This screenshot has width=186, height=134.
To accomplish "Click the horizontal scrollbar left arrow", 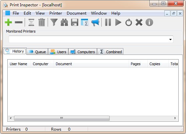I will pos(11,118).
